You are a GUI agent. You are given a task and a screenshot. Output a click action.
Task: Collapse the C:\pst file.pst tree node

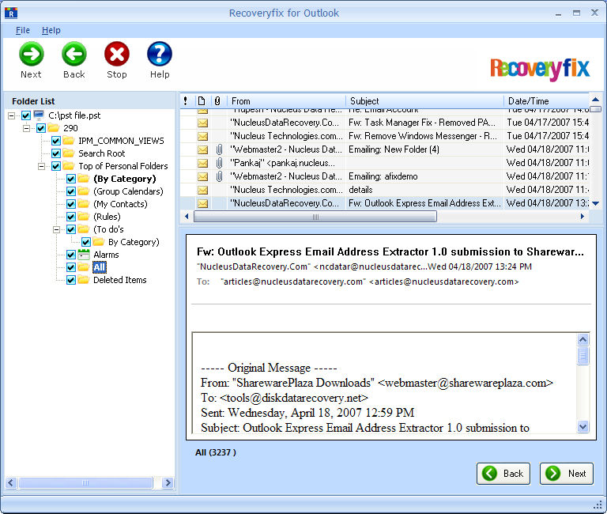12,115
